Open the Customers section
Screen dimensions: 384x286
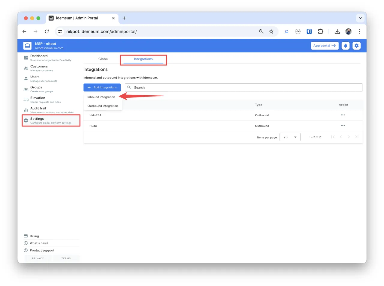50,68
